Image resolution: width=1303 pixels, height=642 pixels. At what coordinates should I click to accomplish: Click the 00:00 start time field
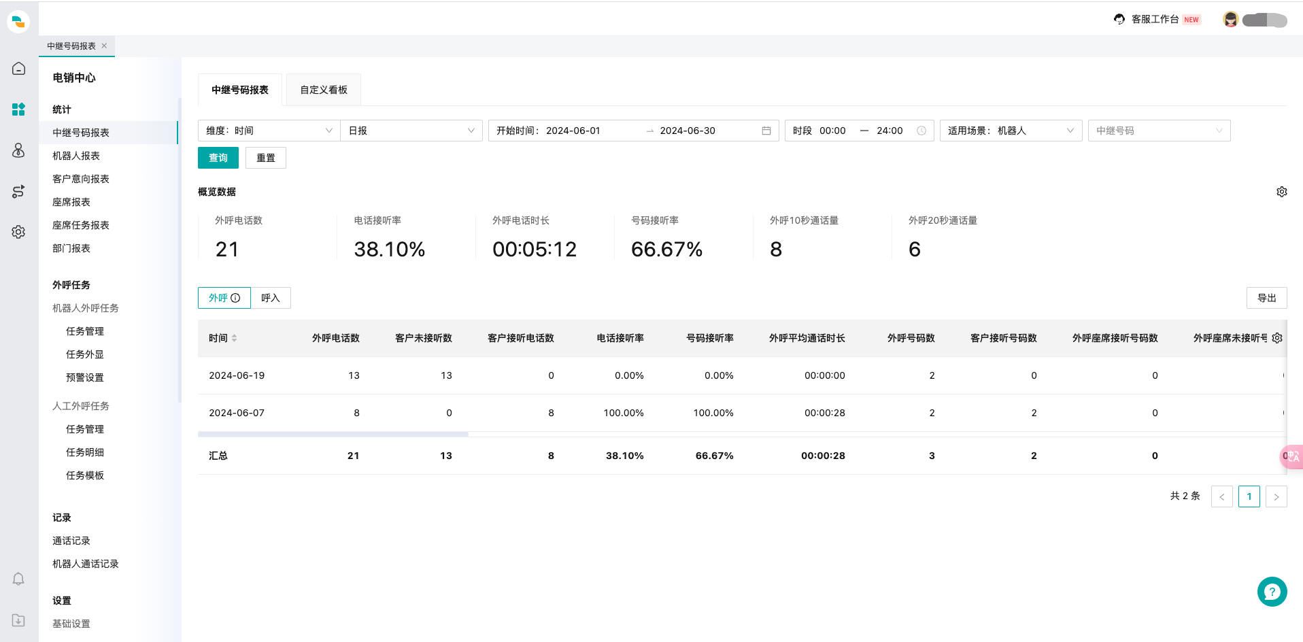point(832,131)
